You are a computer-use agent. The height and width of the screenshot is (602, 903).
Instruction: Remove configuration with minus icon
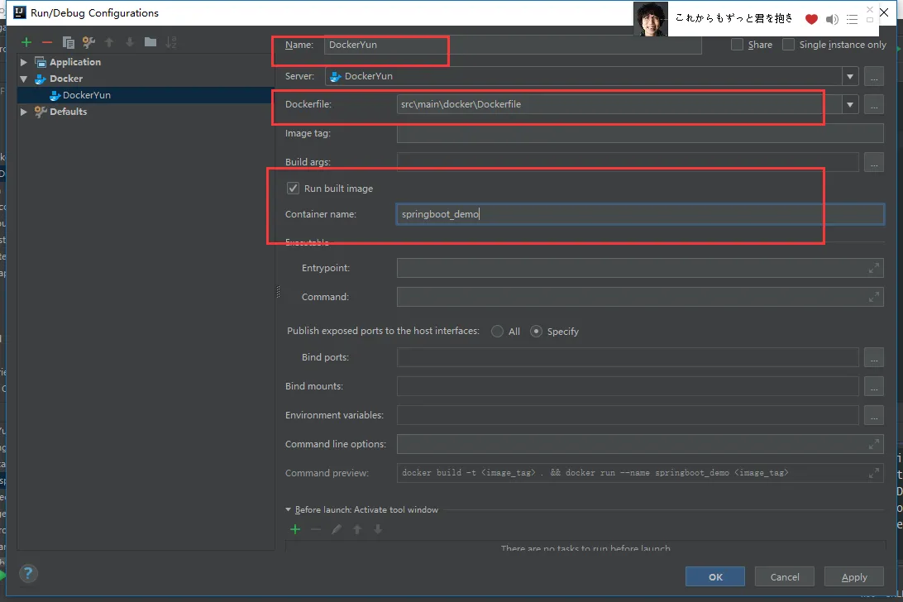pyautogui.click(x=47, y=42)
